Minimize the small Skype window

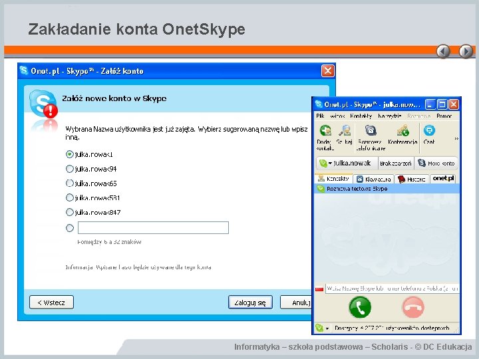point(430,104)
